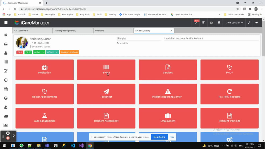The width and height of the screenshot is (265, 149).
Task: Click Stop sharing in Screencastify bar
Action: coord(159,137)
